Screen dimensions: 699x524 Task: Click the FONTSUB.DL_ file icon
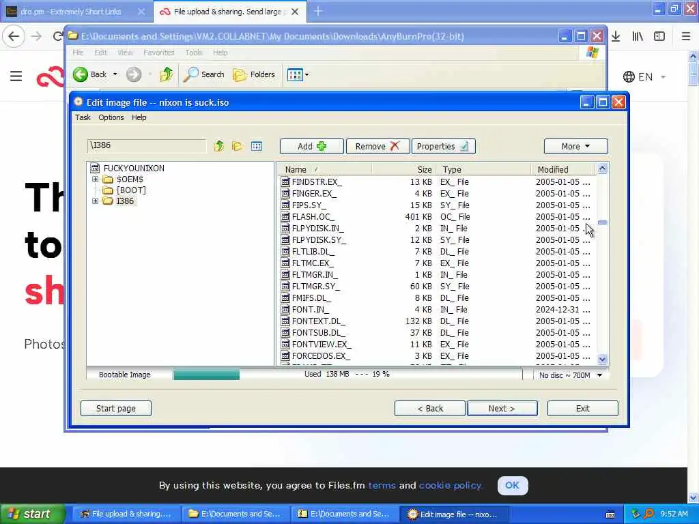[285, 332]
